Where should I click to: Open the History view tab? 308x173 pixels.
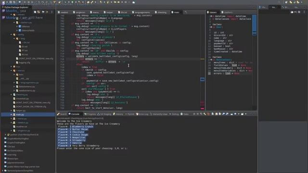(118, 114)
